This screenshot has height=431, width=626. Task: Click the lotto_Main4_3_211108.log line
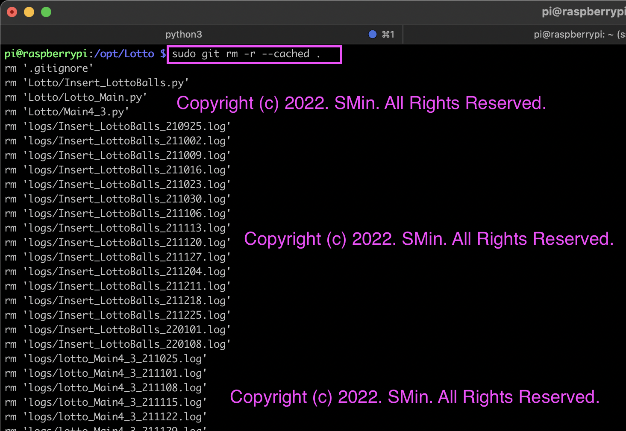(106, 388)
